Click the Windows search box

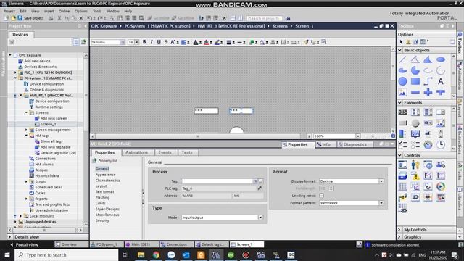point(66,254)
